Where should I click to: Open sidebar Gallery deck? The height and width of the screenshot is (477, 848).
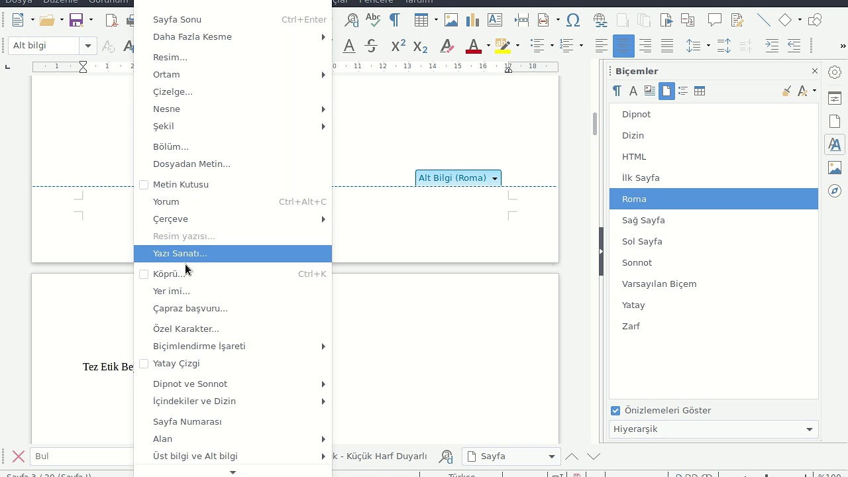[x=835, y=168]
